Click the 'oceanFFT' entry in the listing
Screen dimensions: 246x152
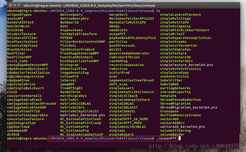[x=117, y=34]
